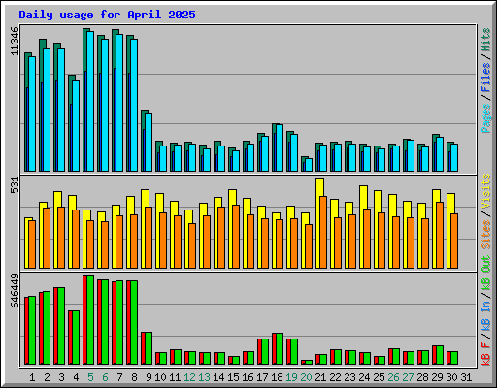Click the day 1 green kB Out bar

(32, 330)
